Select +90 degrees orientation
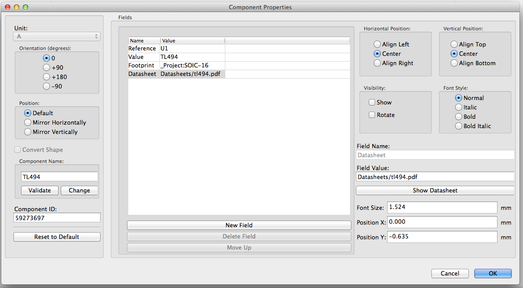This screenshot has width=523, height=288. tap(46, 67)
